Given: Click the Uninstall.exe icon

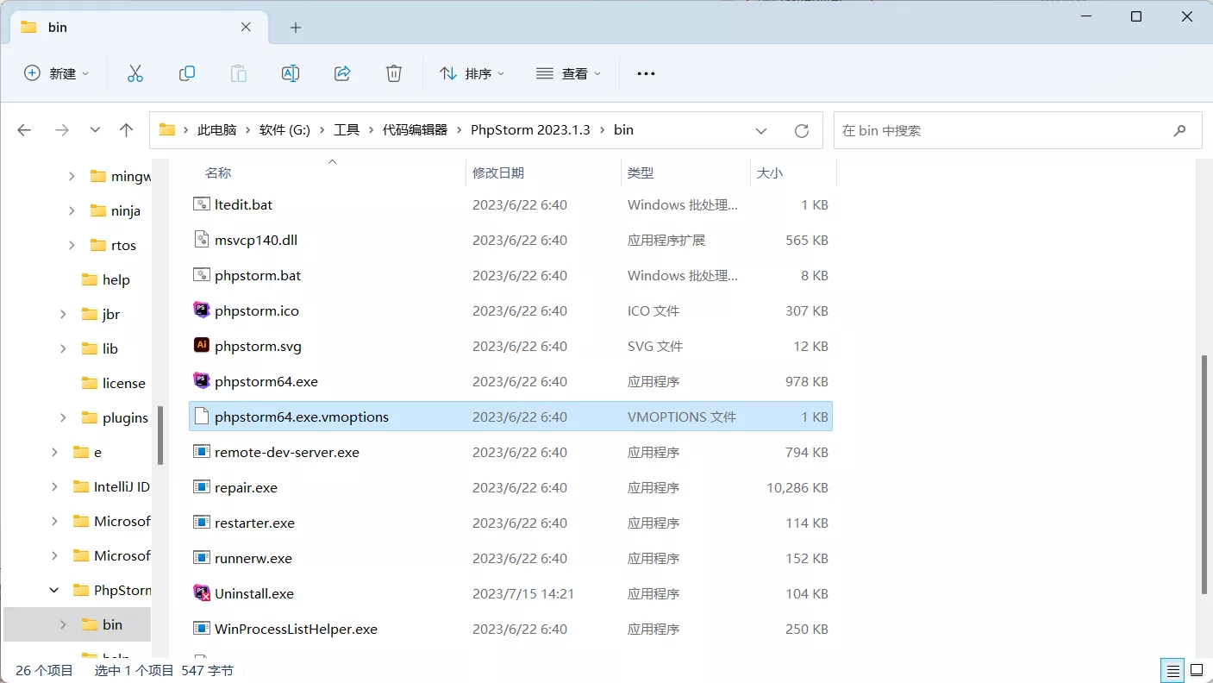Looking at the screenshot, I should coord(202,593).
